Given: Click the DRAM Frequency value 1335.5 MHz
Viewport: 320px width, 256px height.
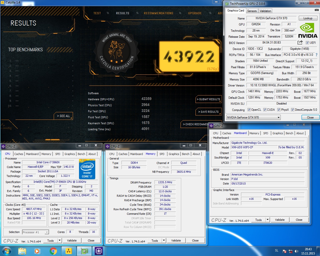Looking at the screenshot, I should (x=165, y=182).
